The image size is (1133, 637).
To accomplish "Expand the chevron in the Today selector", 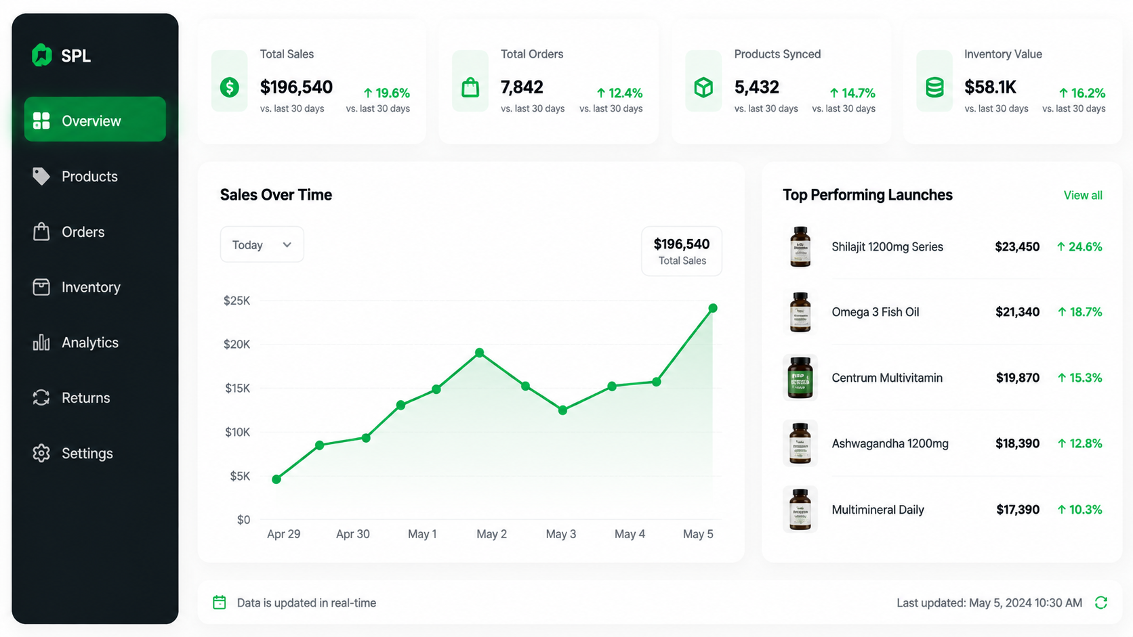I will 287,245.
